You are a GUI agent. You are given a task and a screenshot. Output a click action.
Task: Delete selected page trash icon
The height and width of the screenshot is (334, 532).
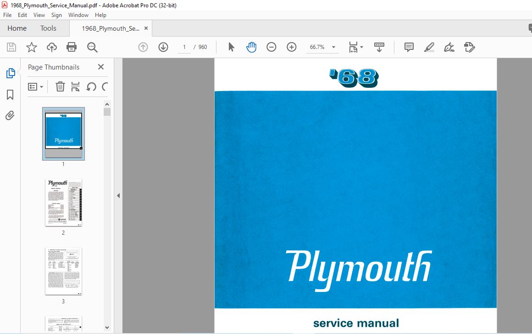[x=60, y=86]
